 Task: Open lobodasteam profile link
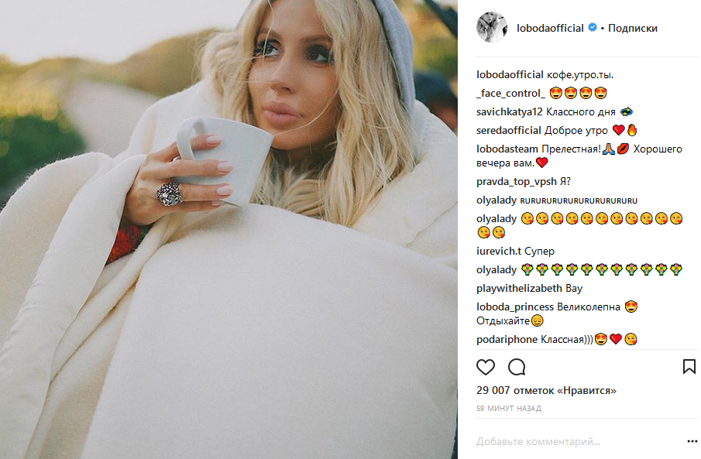pyautogui.click(x=507, y=149)
